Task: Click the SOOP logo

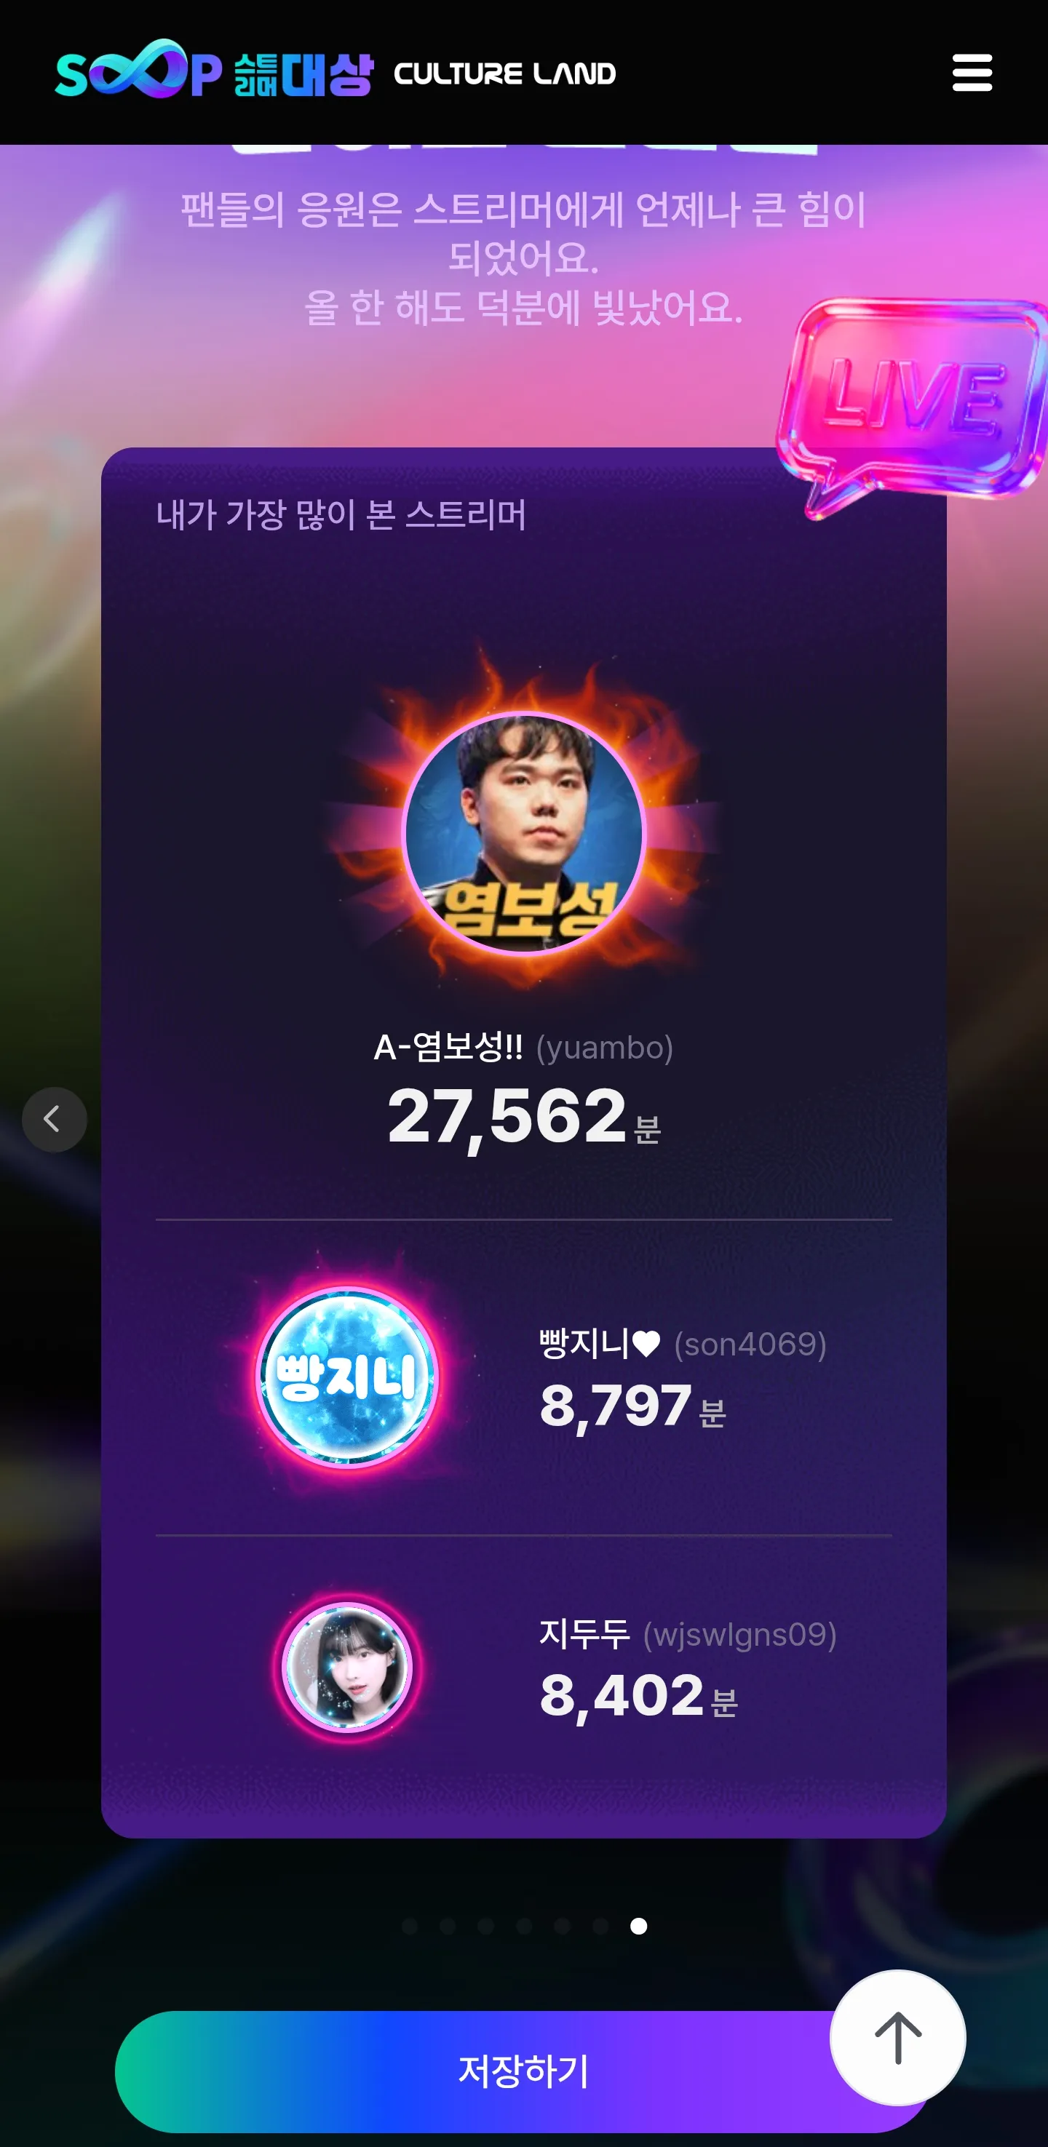Action: (x=138, y=69)
